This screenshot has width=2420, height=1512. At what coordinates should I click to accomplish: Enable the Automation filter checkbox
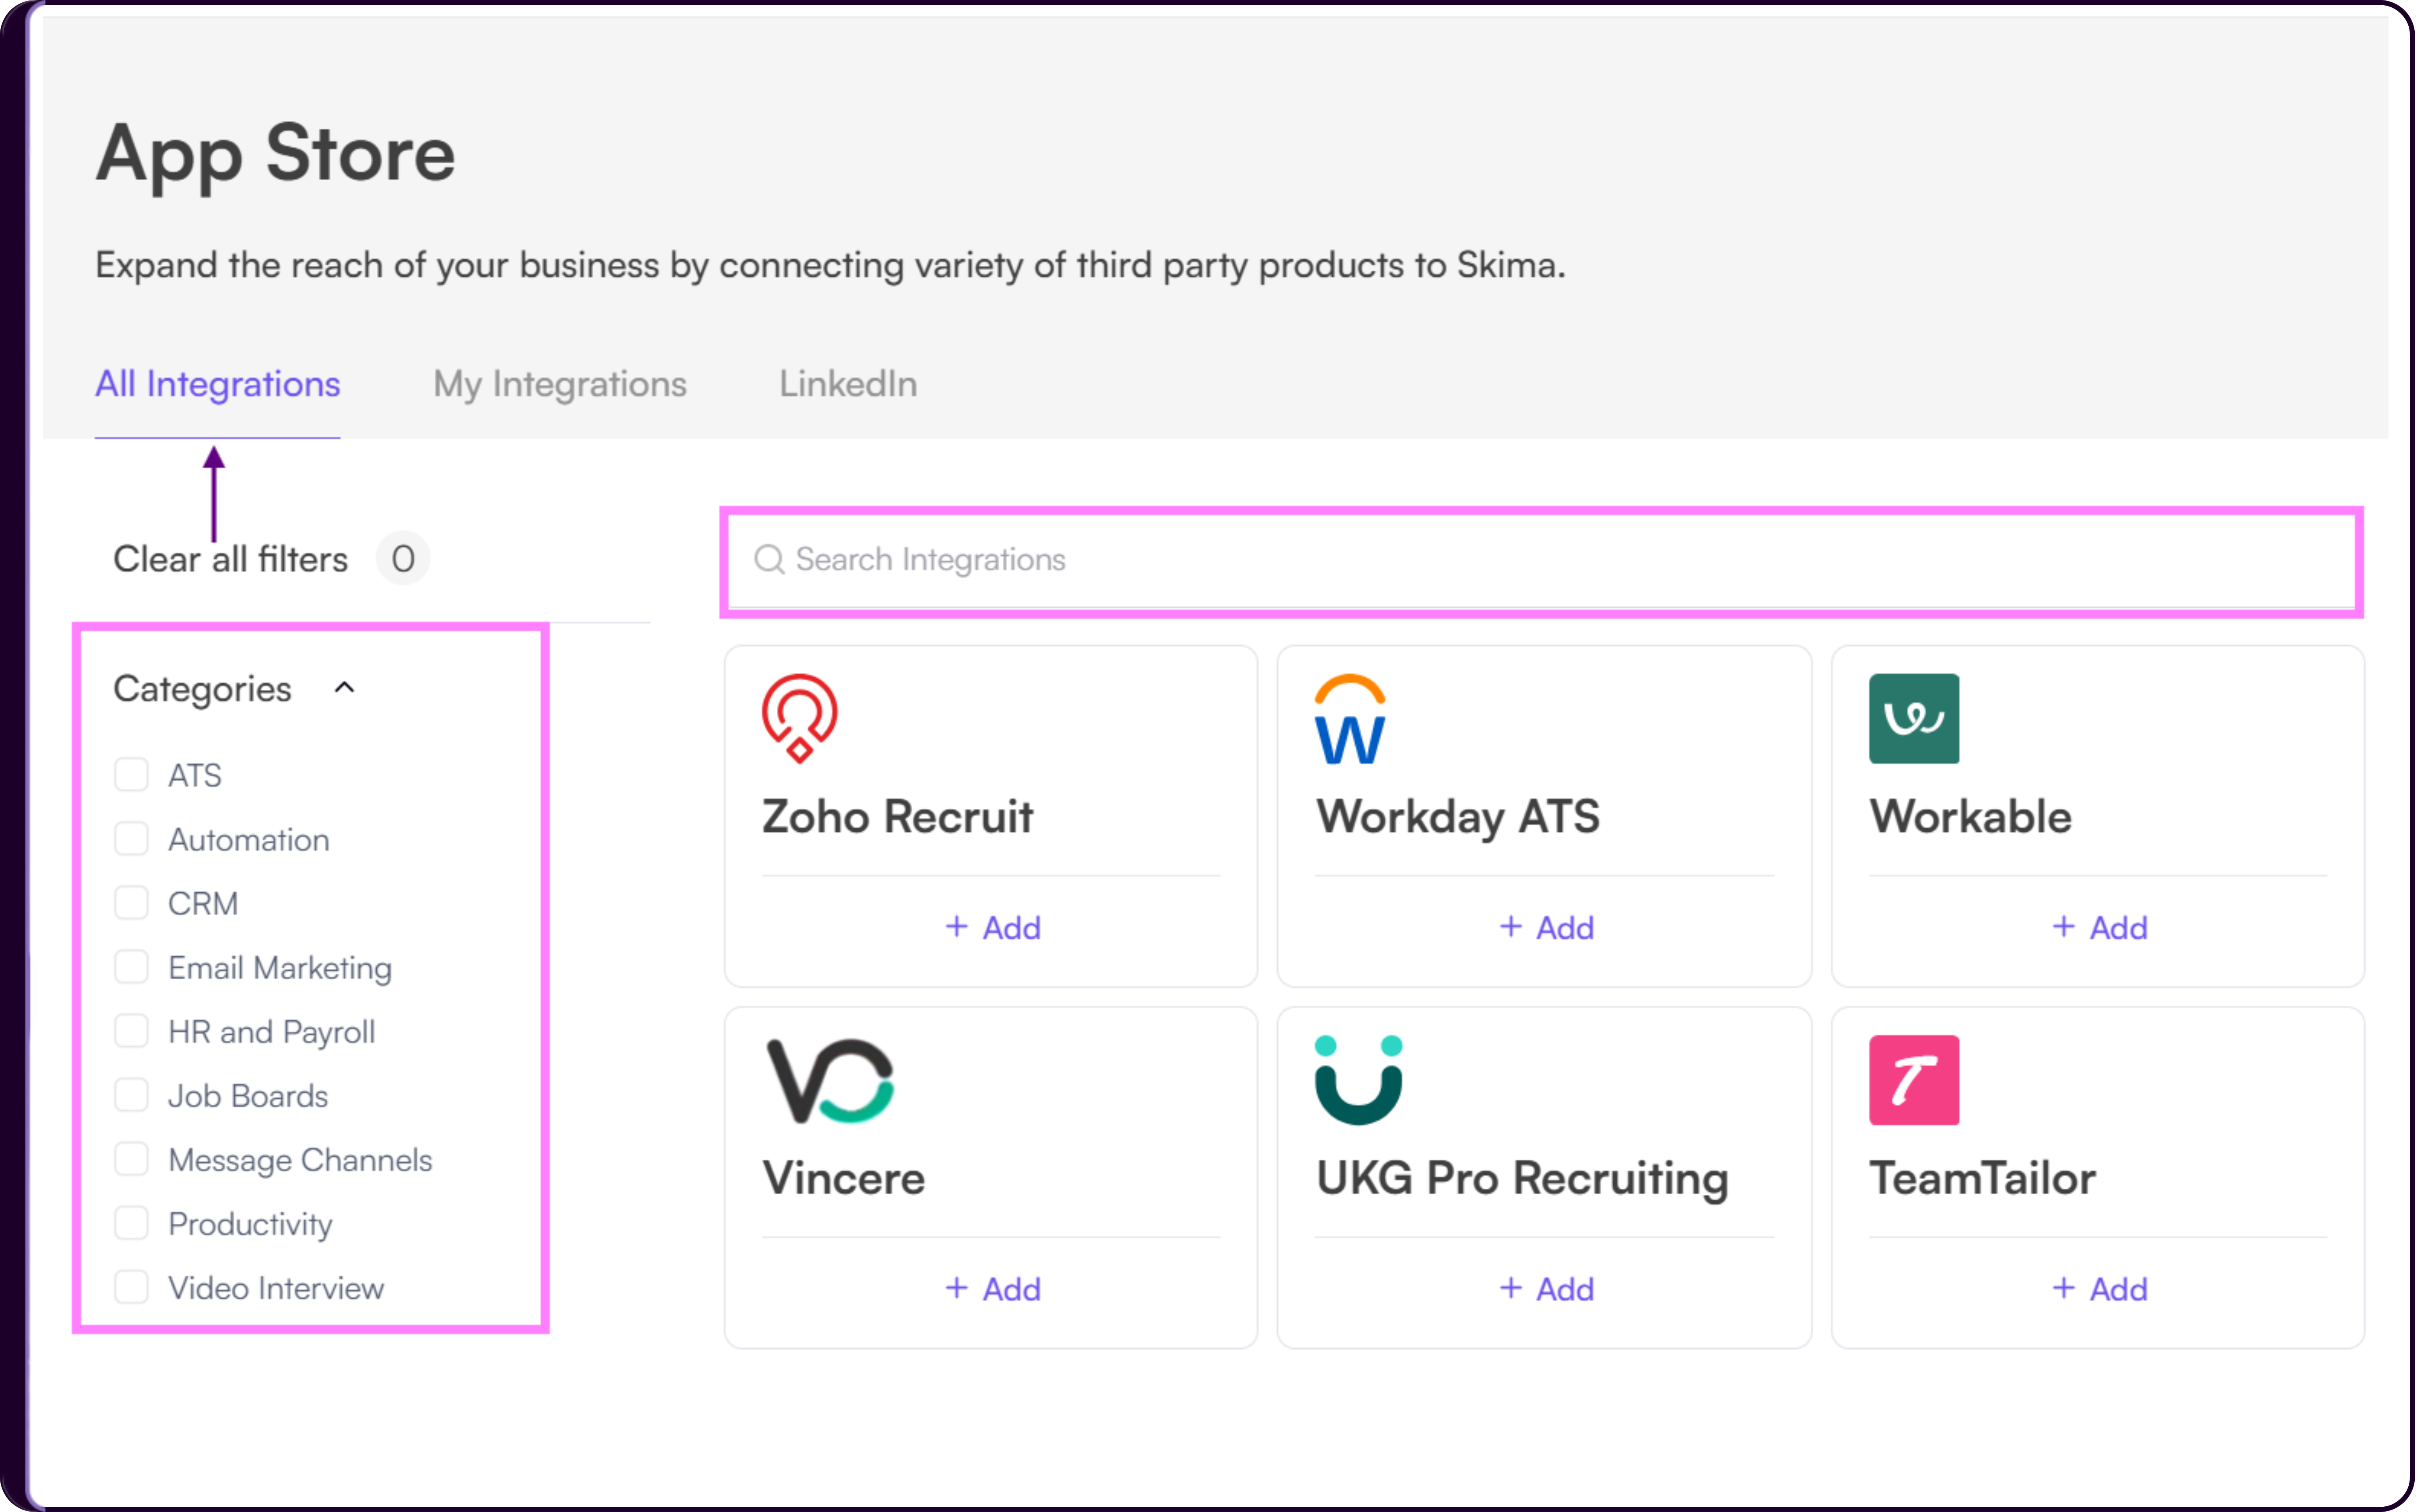tap(131, 839)
